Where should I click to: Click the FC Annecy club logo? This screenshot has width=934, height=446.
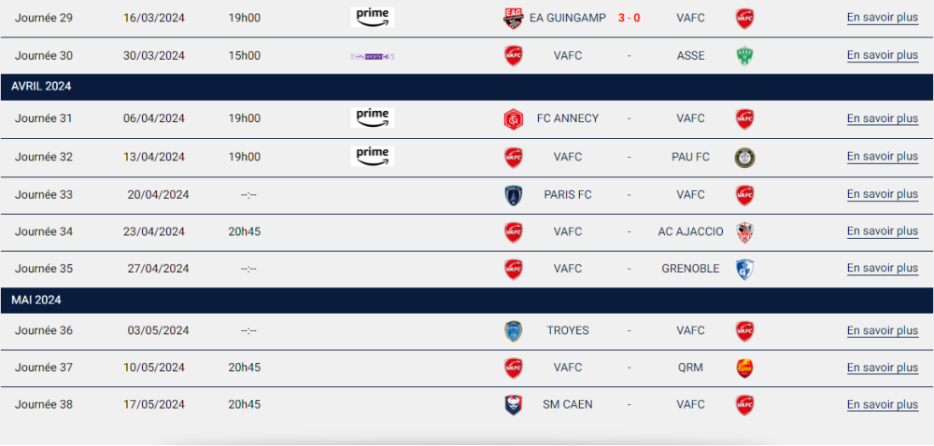point(513,118)
